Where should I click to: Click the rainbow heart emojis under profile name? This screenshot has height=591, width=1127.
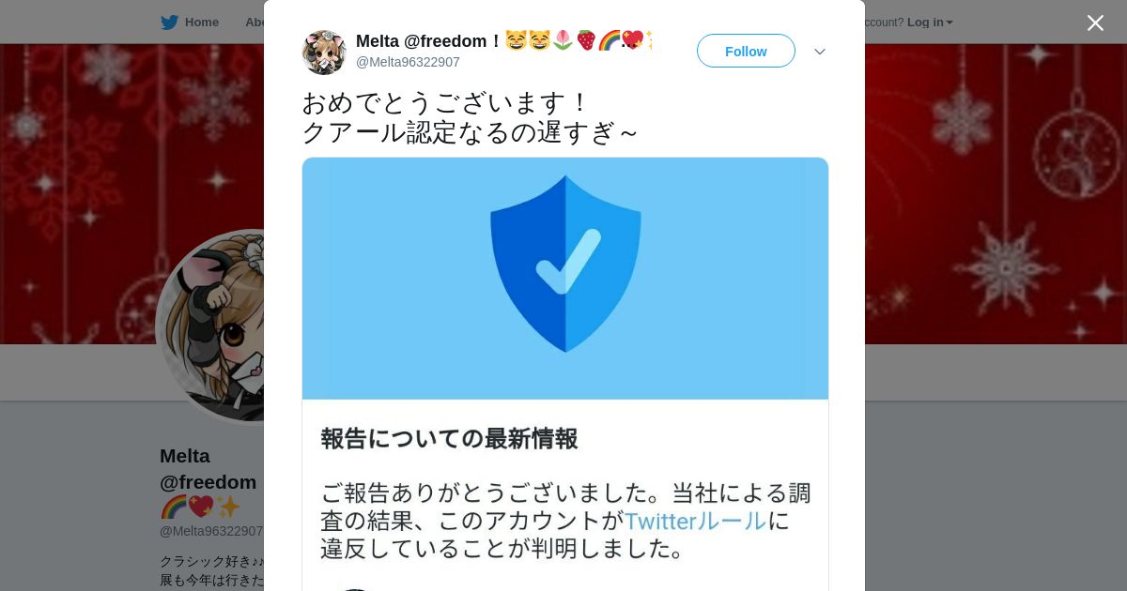click(x=200, y=508)
